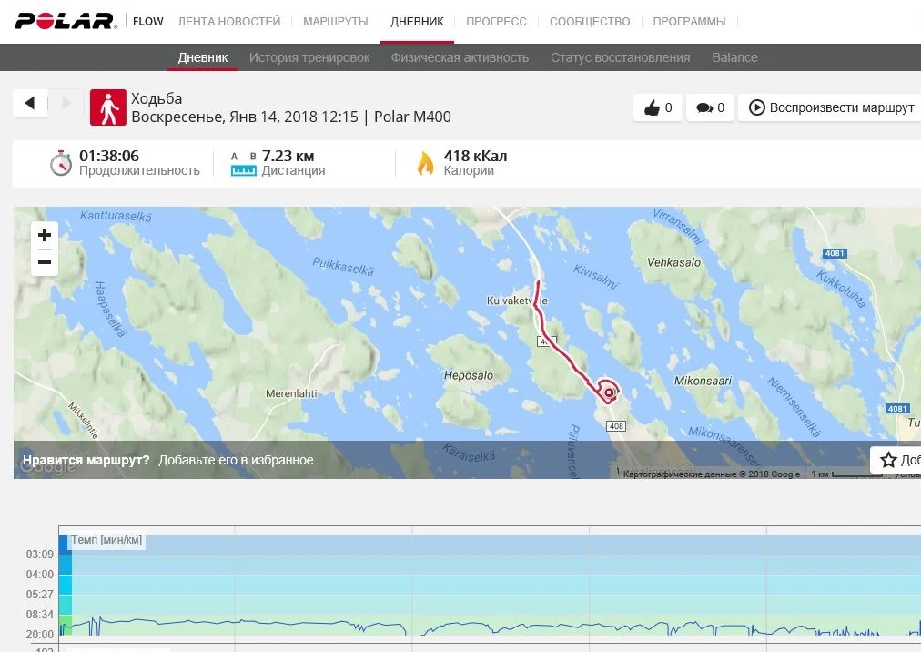Open Статус восстановления tab
This screenshot has width=921, height=652.
[621, 57]
